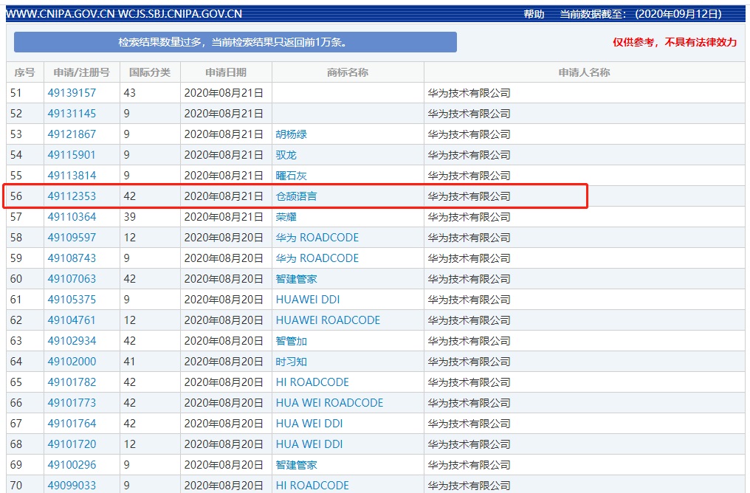Open HUAWEI ROADCODE trademark link

pos(328,320)
